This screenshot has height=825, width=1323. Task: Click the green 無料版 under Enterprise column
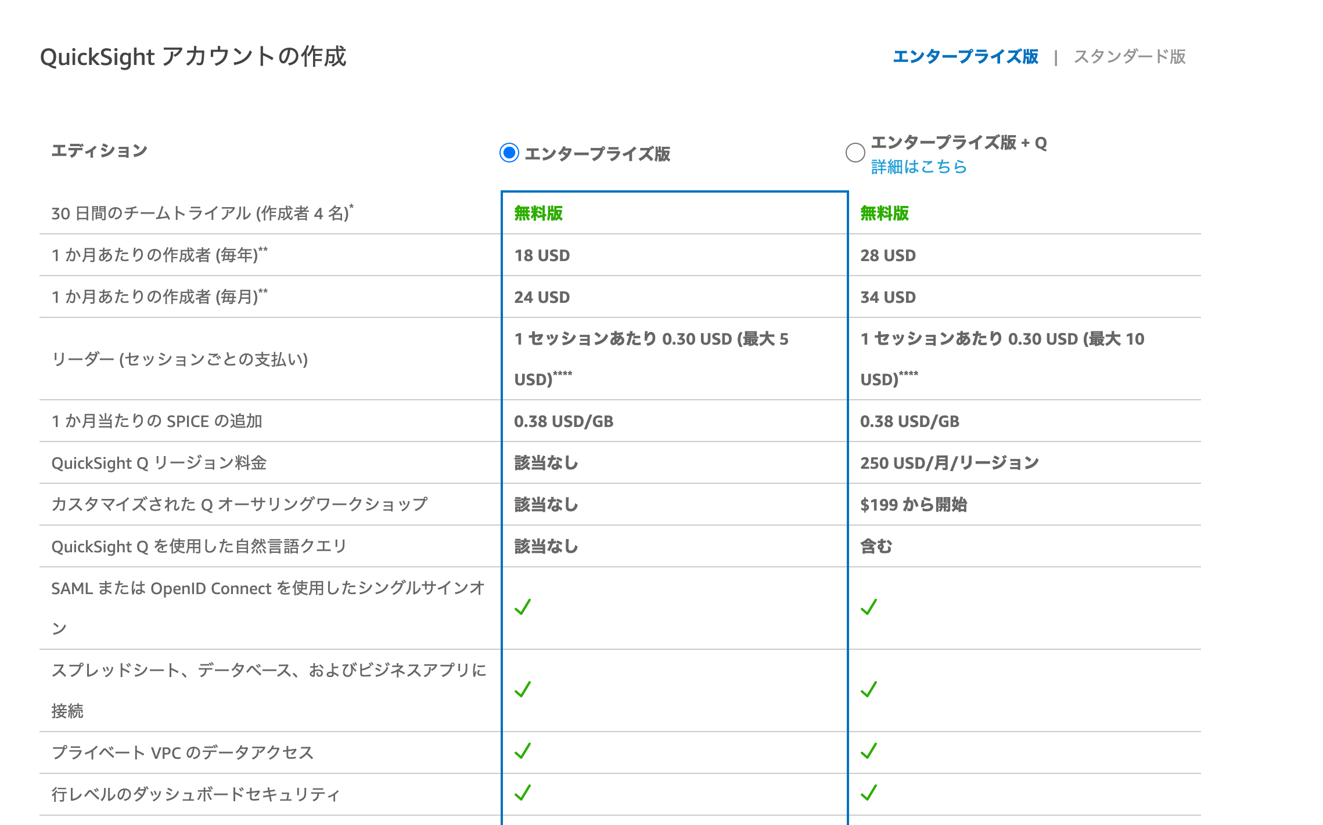pos(538,214)
